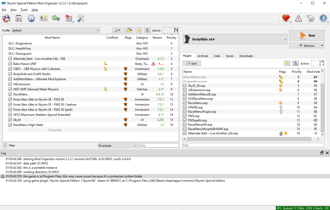Switch to the Archives tab

[203, 56]
